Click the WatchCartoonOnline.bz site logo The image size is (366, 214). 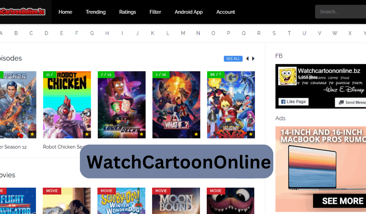pyautogui.click(x=21, y=12)
